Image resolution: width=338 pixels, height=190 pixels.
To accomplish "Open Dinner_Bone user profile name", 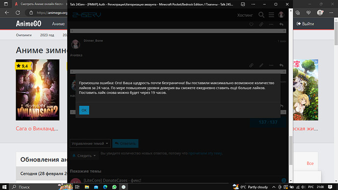I will [93, 41].
